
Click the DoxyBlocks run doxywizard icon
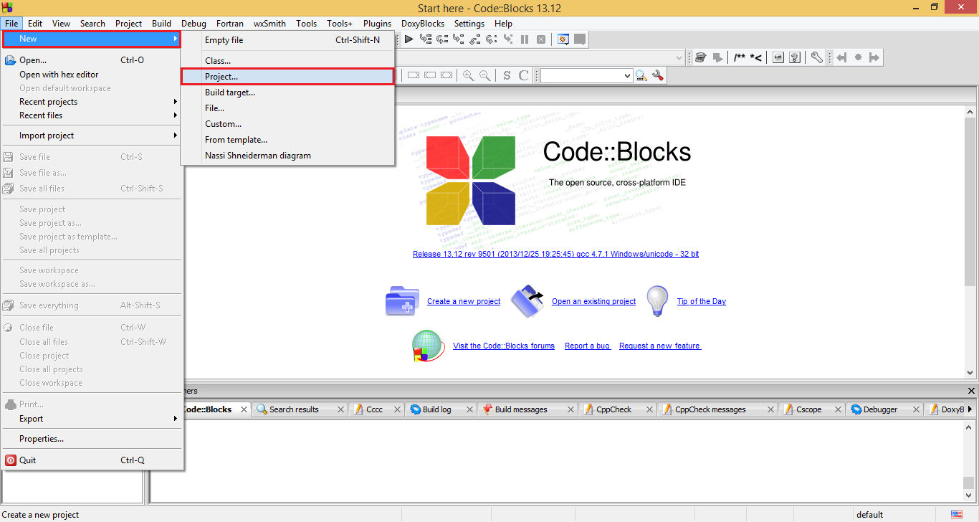point(700,57)
